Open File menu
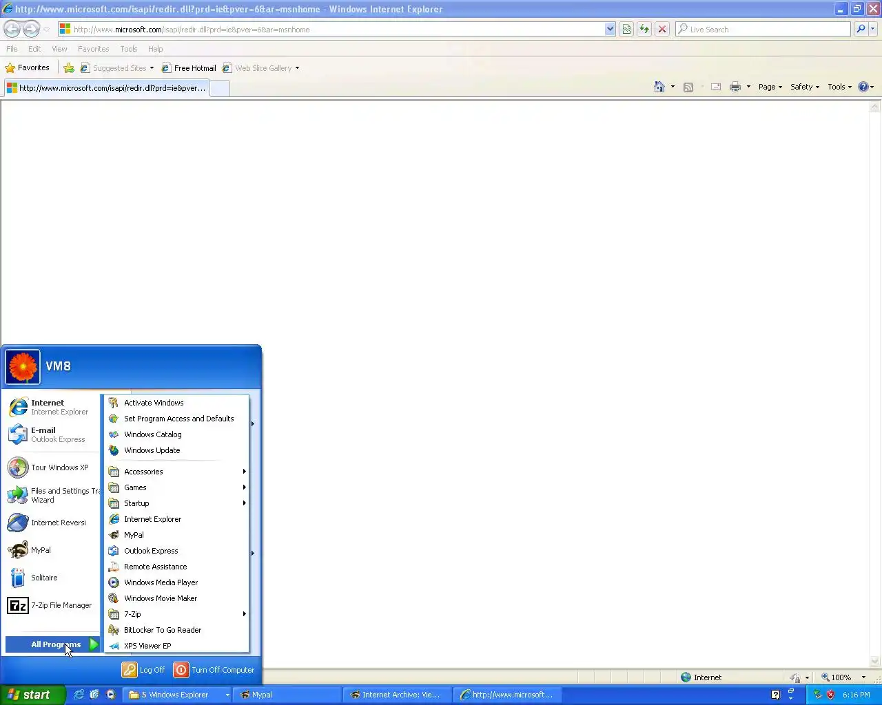The image size is (882, 705). [x=12, y=49]
